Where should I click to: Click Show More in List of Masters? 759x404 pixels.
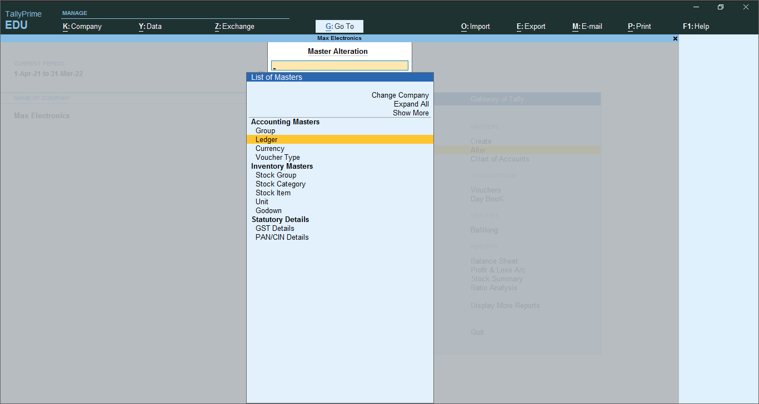coord(411,113)
